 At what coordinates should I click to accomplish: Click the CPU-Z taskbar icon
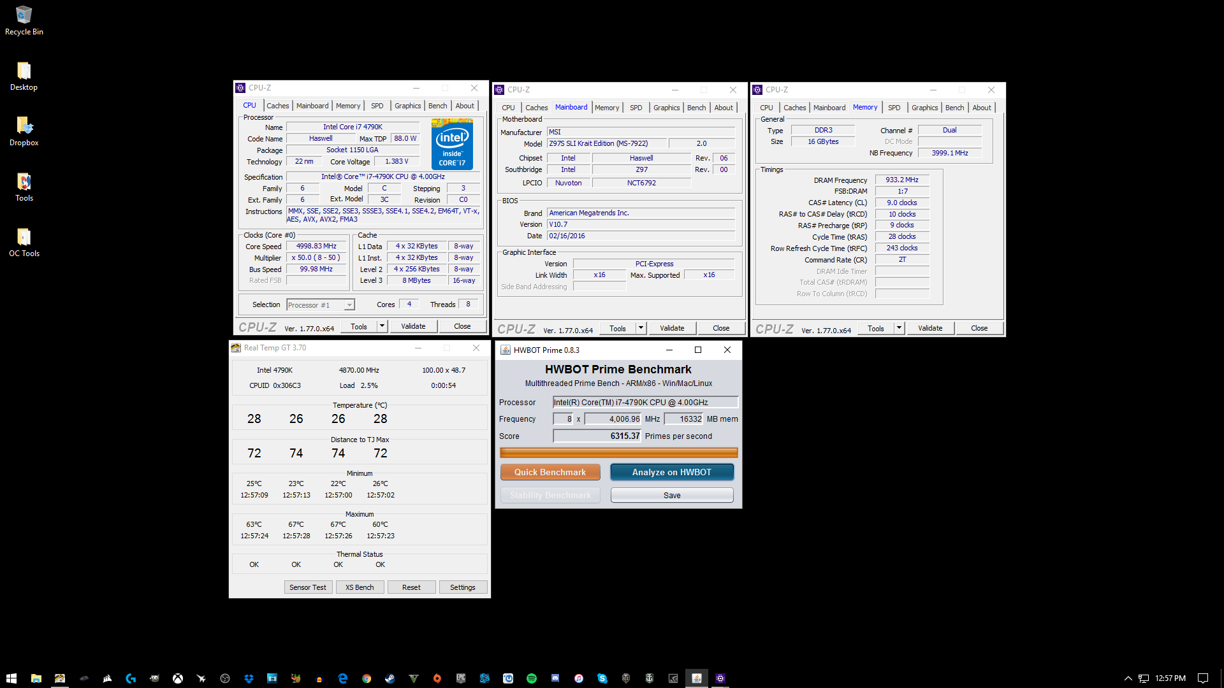(x=720, y=678)
